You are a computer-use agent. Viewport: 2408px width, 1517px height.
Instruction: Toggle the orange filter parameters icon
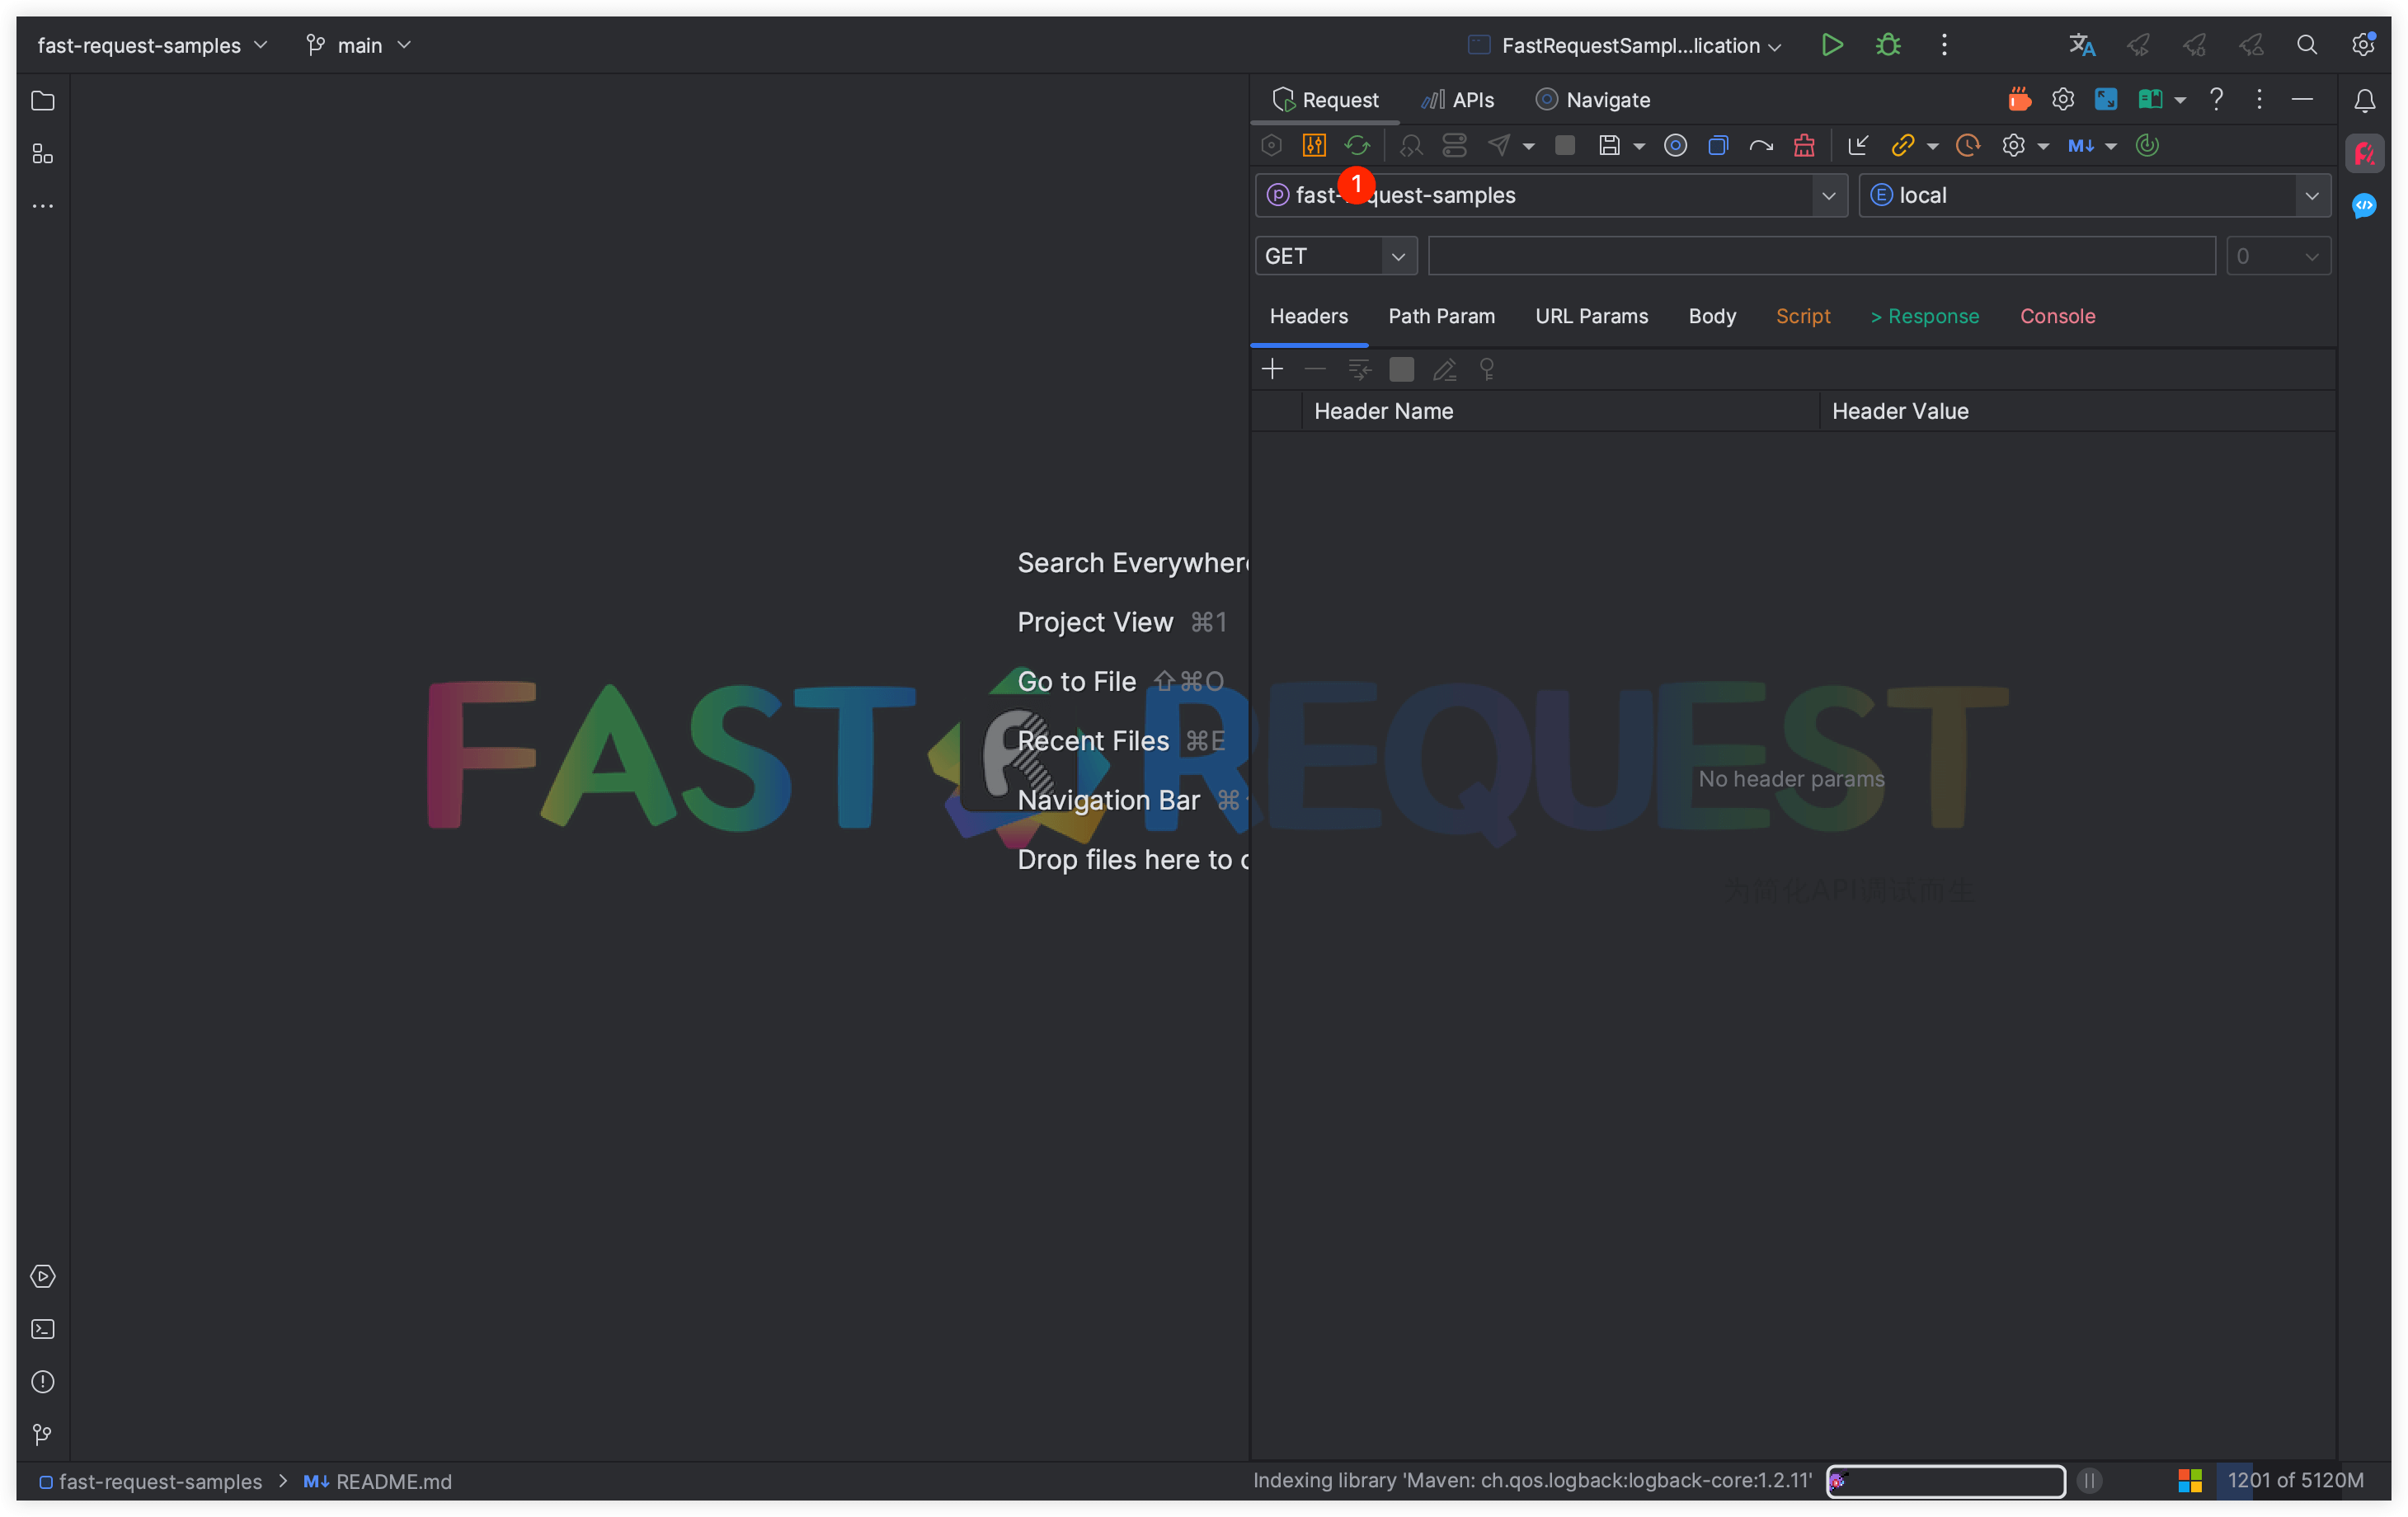pos(1315,145)
